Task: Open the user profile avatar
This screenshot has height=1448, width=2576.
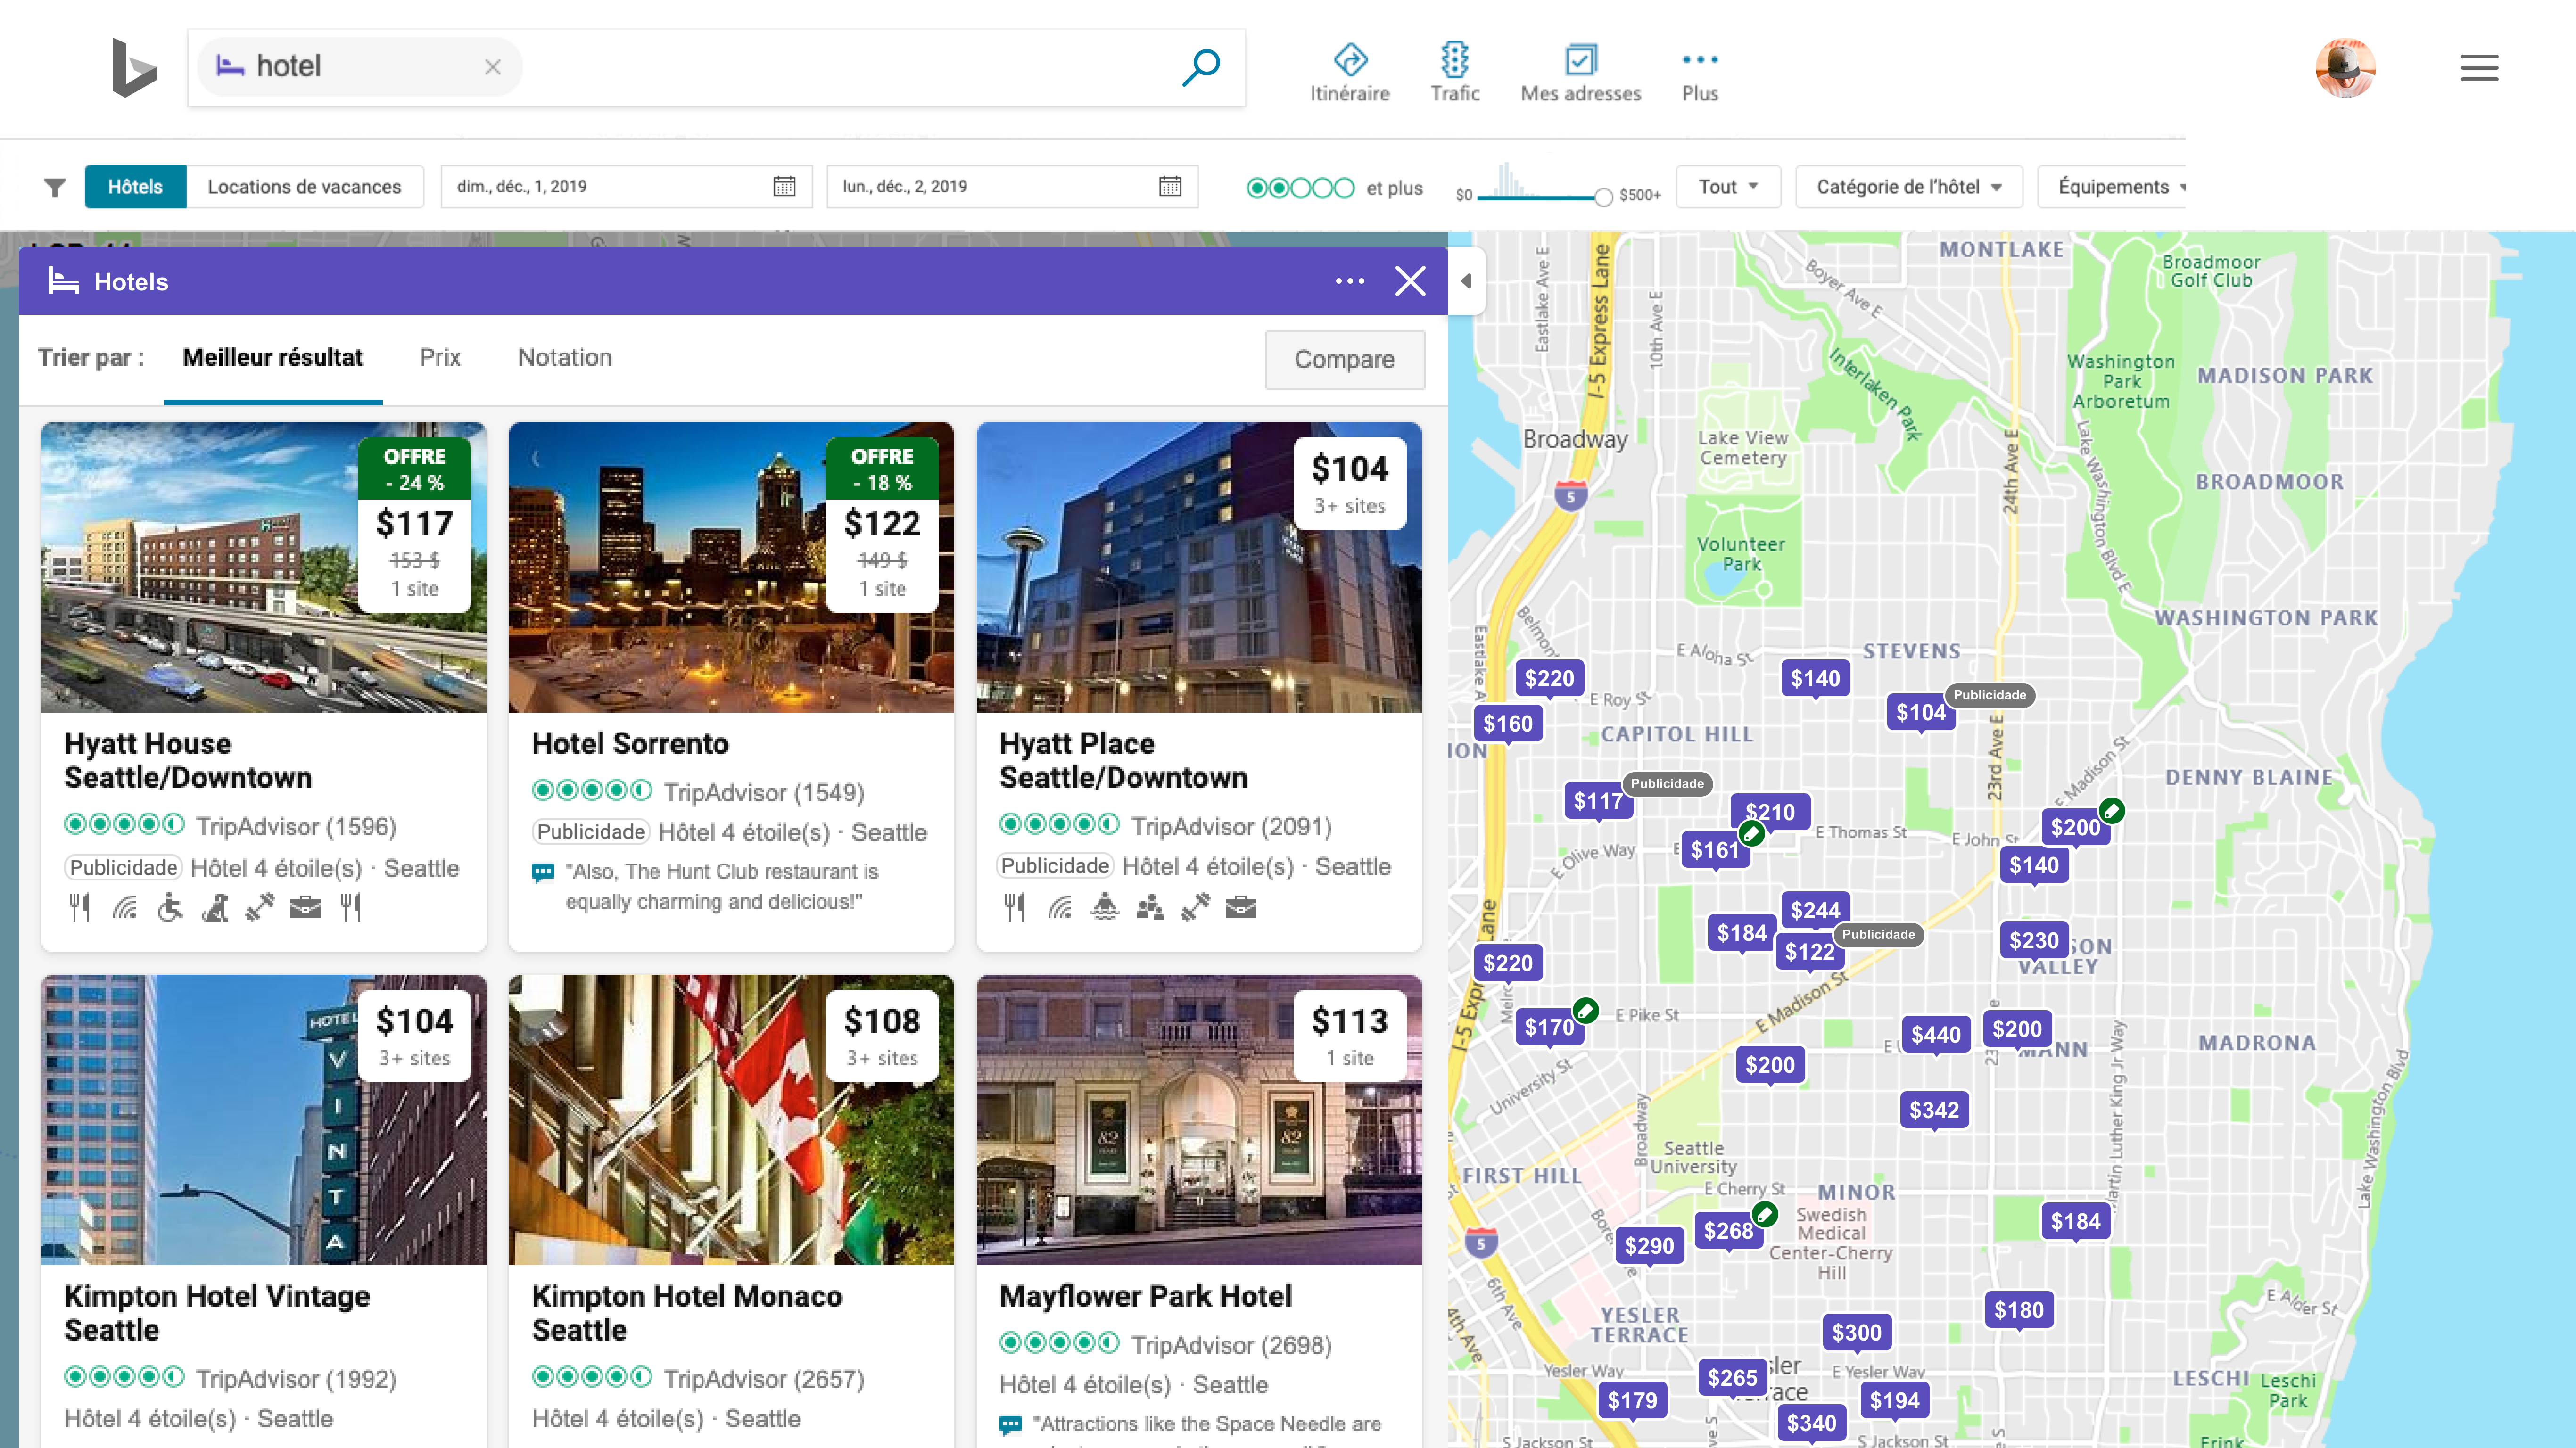Action: point(2345,67)
